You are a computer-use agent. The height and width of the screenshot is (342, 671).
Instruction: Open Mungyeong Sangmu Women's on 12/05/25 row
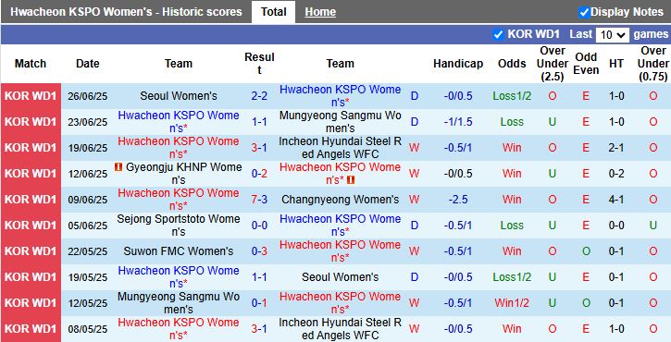(x=179, y=303)
